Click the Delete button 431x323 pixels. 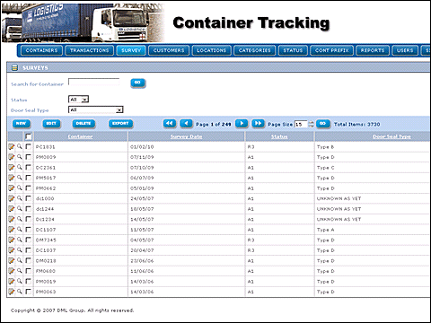(x=84, y=124)
